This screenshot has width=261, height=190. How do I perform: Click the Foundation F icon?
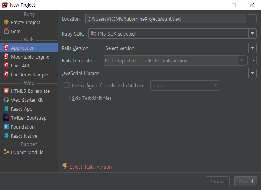[x=6, y=127]
